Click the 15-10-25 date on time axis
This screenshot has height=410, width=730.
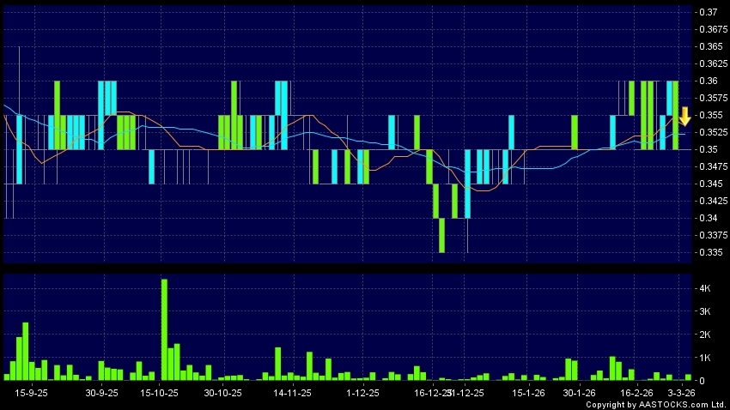[159, 392]
